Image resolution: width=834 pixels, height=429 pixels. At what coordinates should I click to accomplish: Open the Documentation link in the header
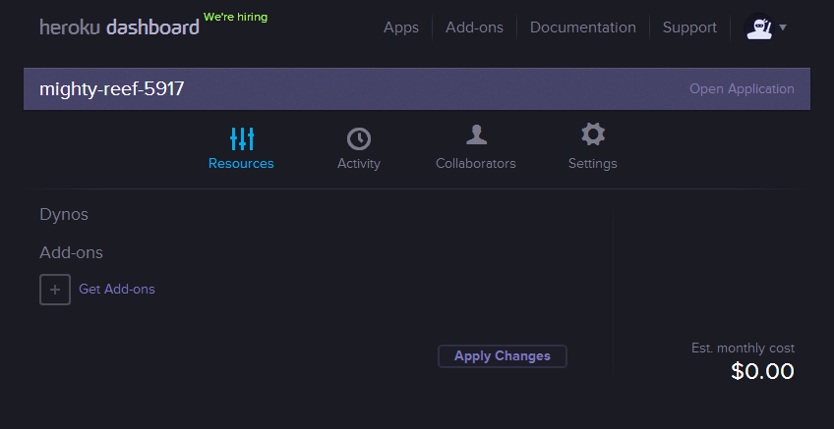pos(583,27)
